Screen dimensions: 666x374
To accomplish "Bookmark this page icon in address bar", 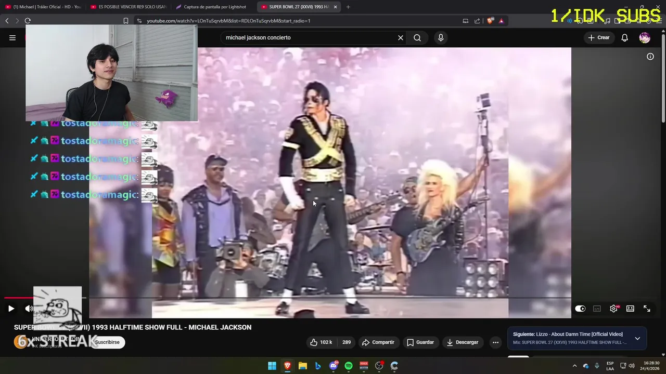I will 126,21.
